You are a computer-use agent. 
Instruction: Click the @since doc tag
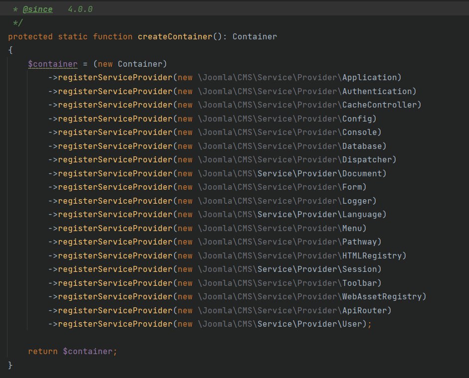[38, 9]
